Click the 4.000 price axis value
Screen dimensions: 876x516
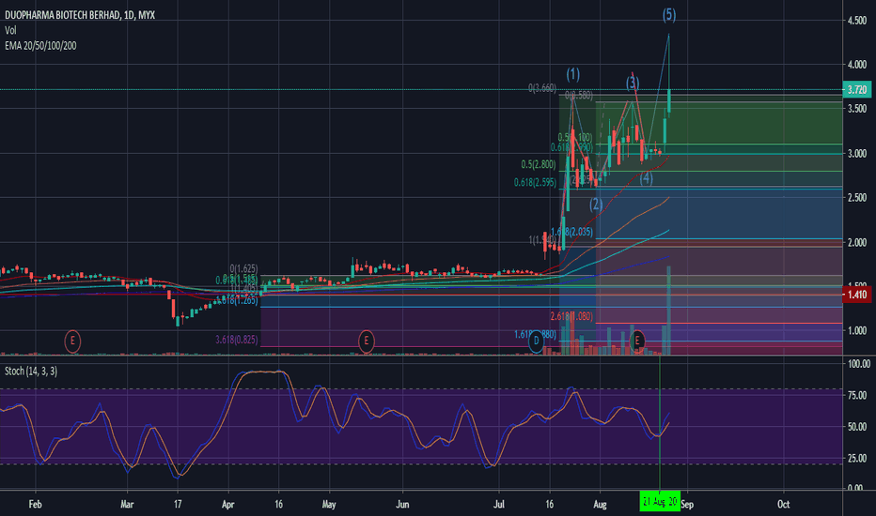(x=857, y=65)
